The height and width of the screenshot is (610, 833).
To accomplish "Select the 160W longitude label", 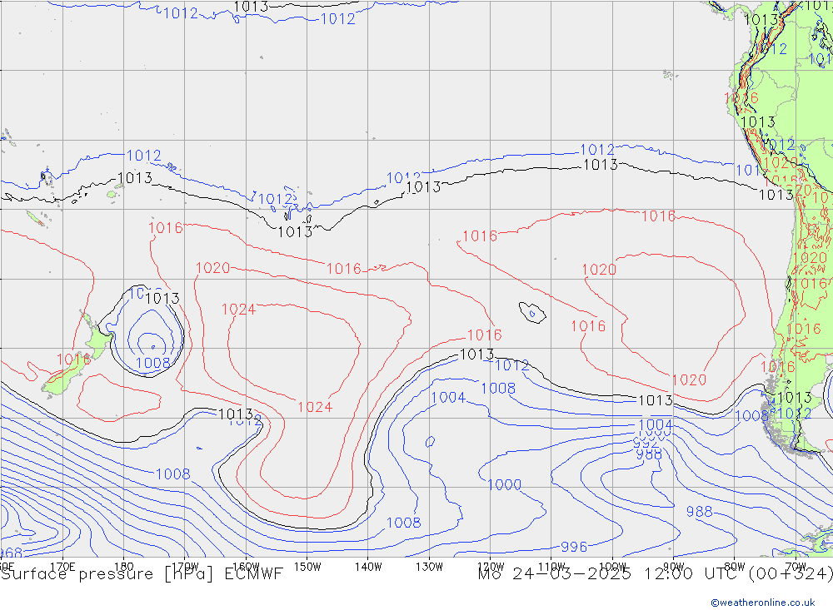I will click(x=246, y=567).
